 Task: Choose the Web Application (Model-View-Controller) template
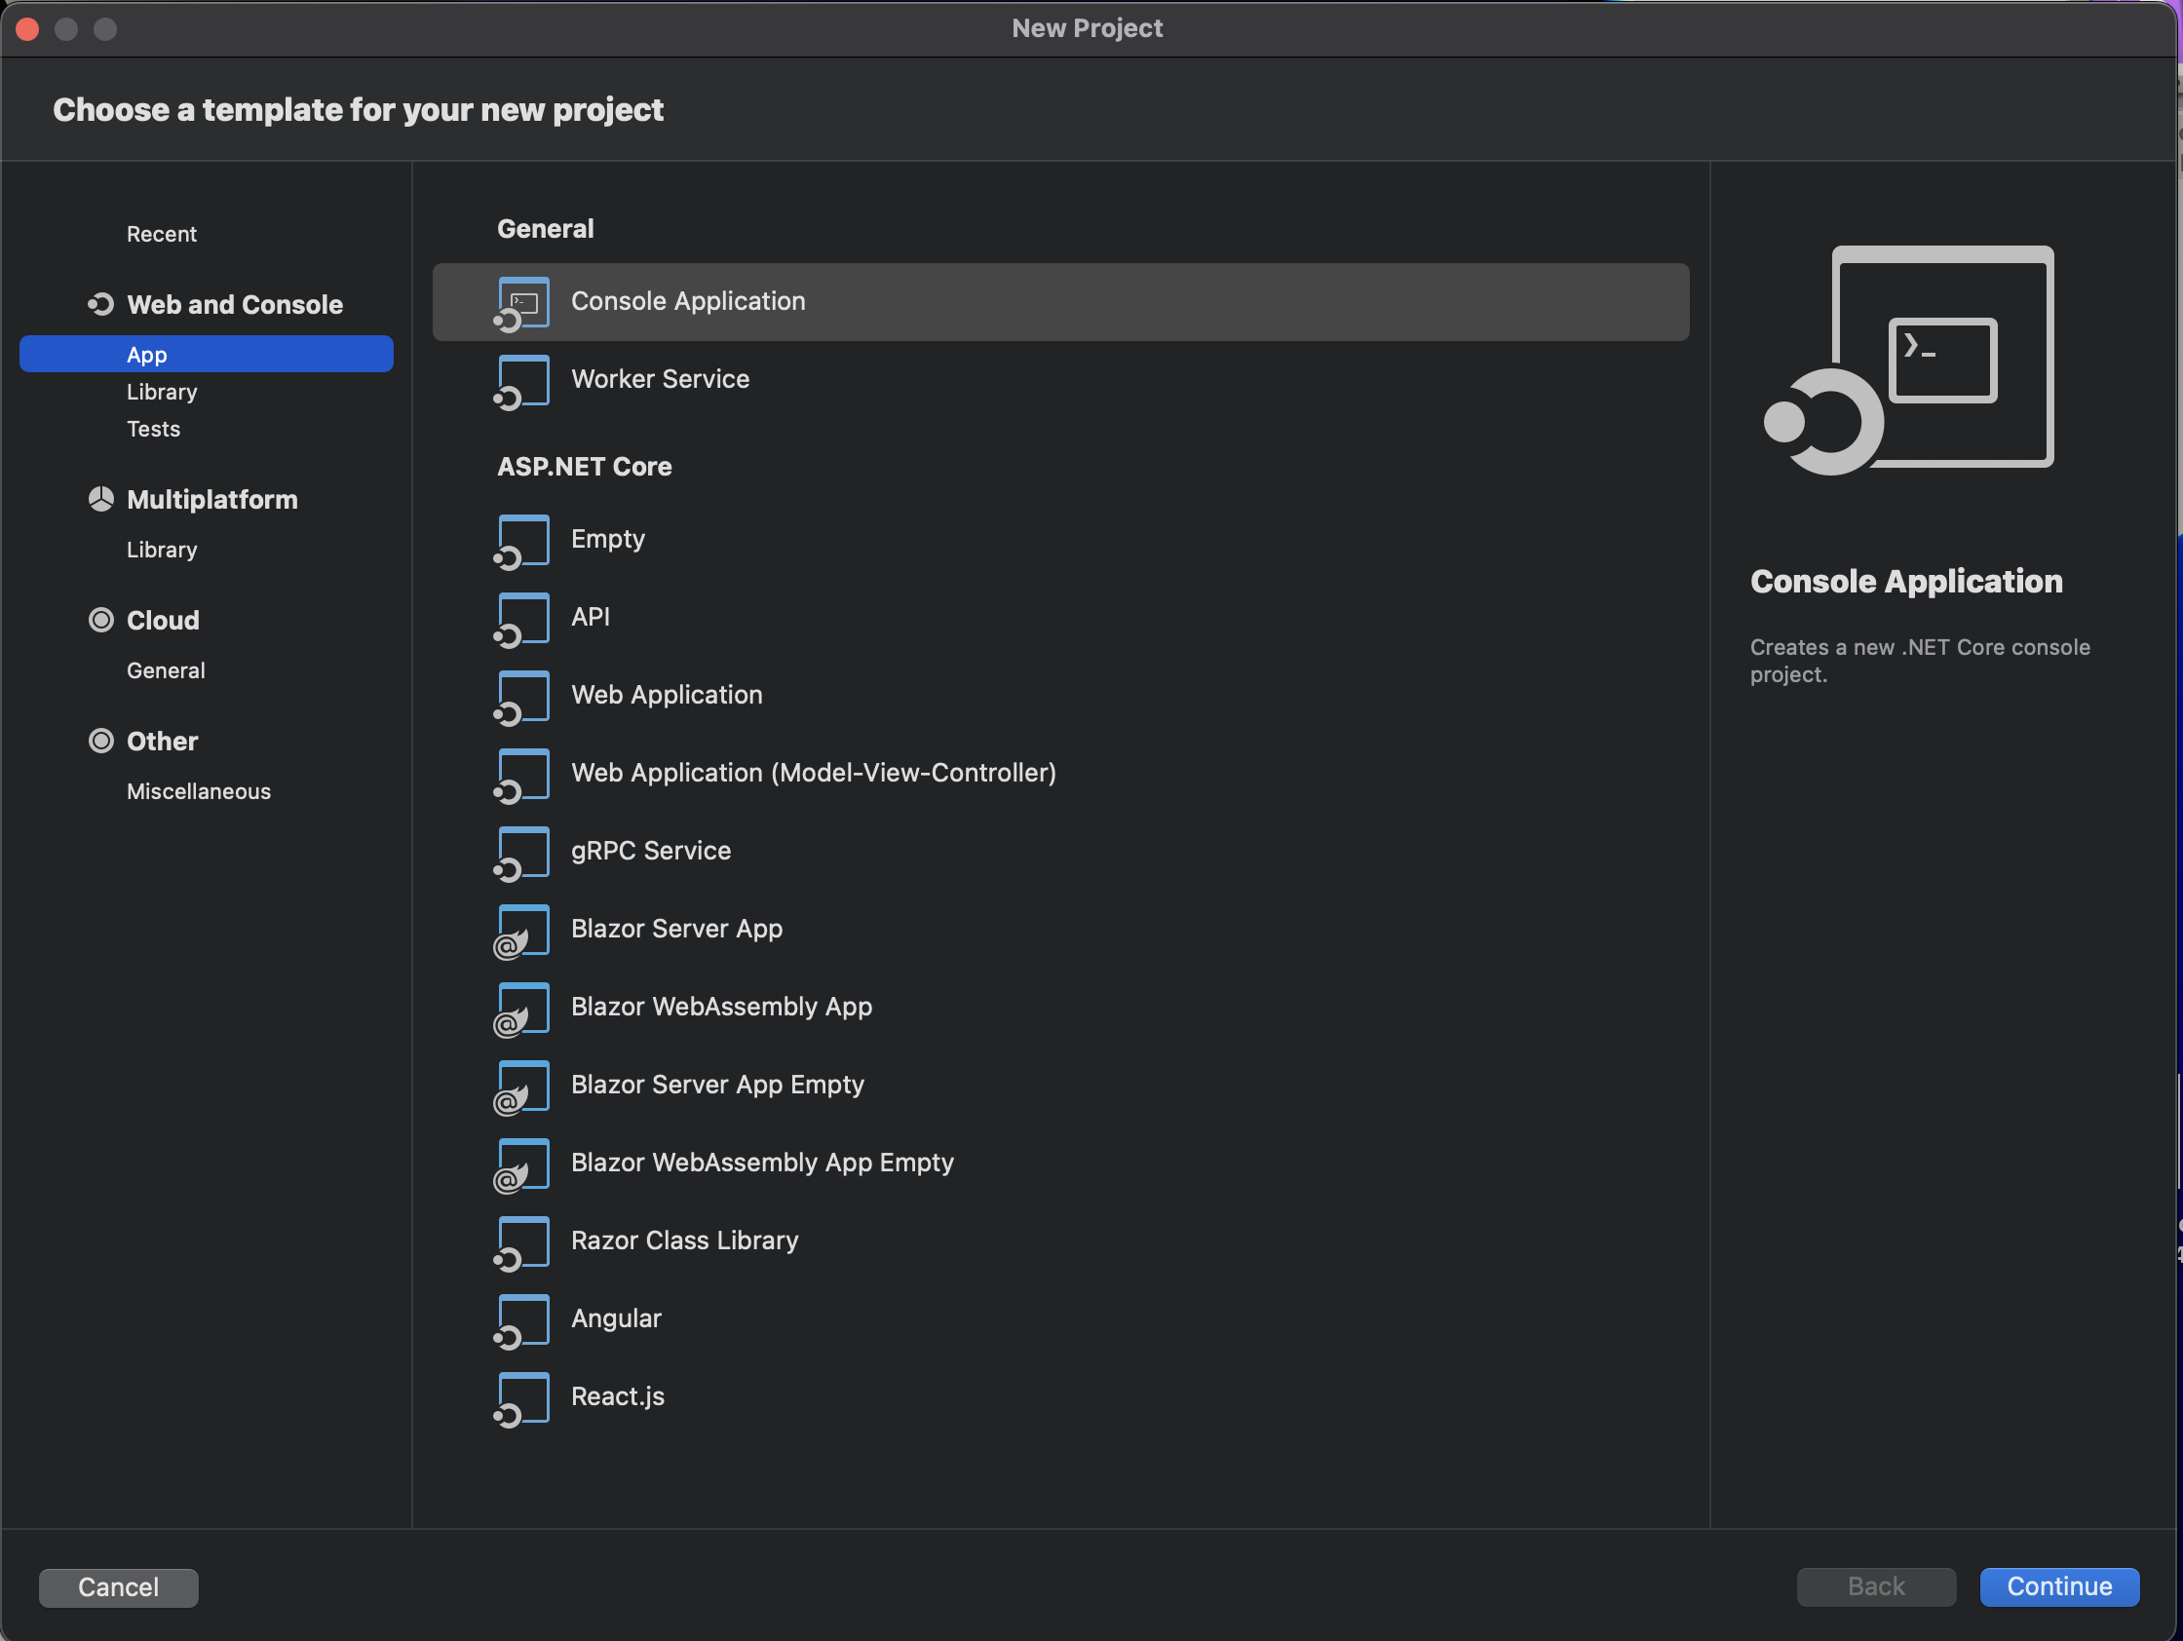tap(813, 774)
